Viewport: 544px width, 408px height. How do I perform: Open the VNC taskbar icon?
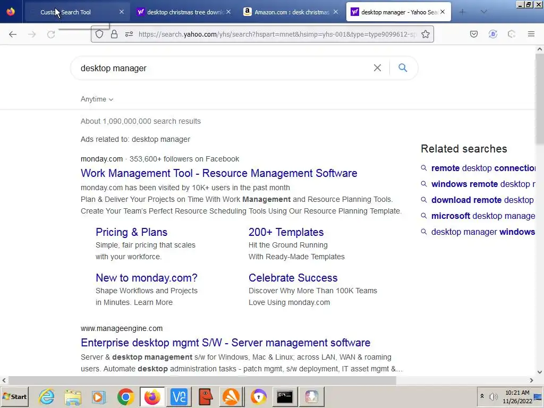click(179, 396)
